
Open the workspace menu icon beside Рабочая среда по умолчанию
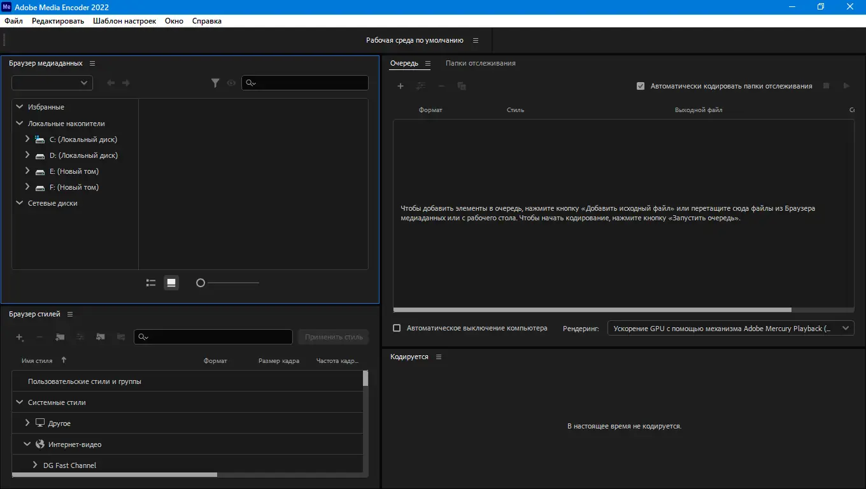(x=475, y=40)
